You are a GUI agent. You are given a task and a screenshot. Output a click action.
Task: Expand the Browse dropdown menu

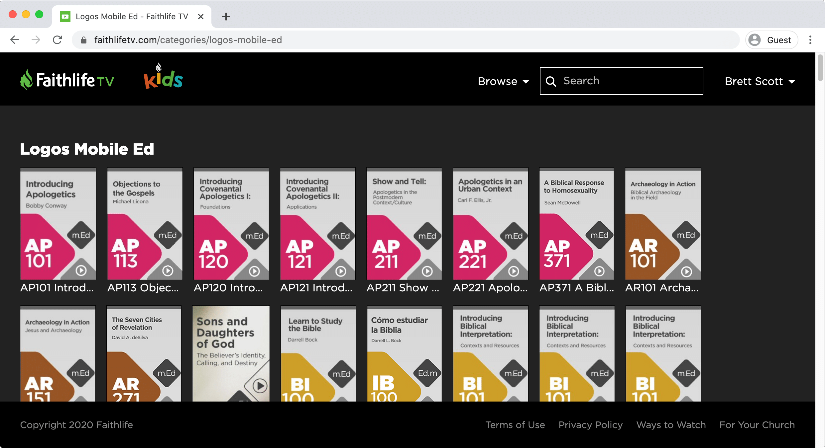click(503, 81)
